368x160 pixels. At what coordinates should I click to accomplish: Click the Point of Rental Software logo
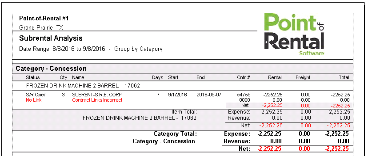(294, 34)
